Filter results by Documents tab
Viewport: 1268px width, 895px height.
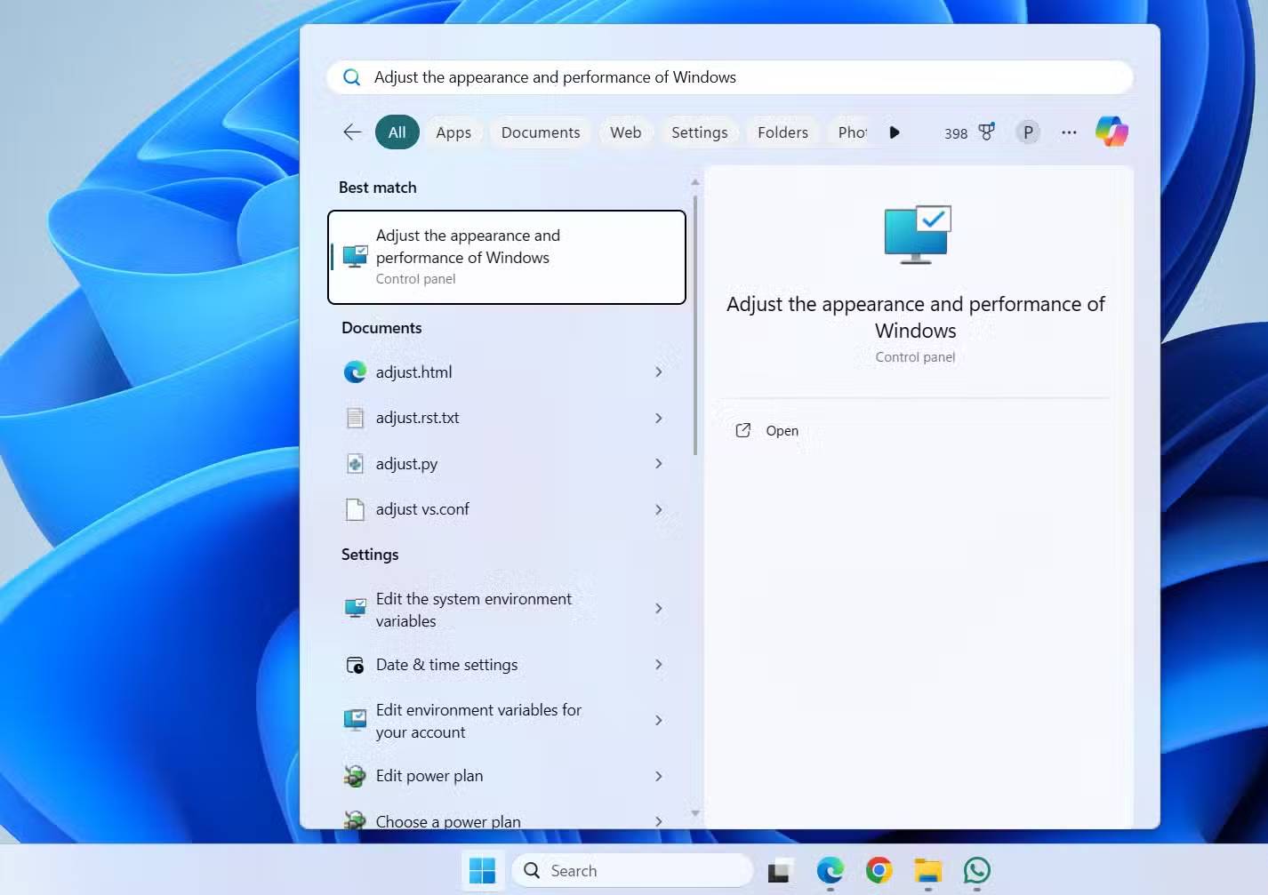[540, 132]
